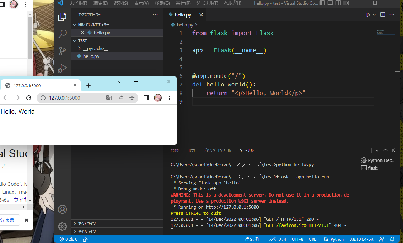Switch to the デバッグコンソール tab
The height and width of the screenshot is (243, 403).
click(217, 150)
